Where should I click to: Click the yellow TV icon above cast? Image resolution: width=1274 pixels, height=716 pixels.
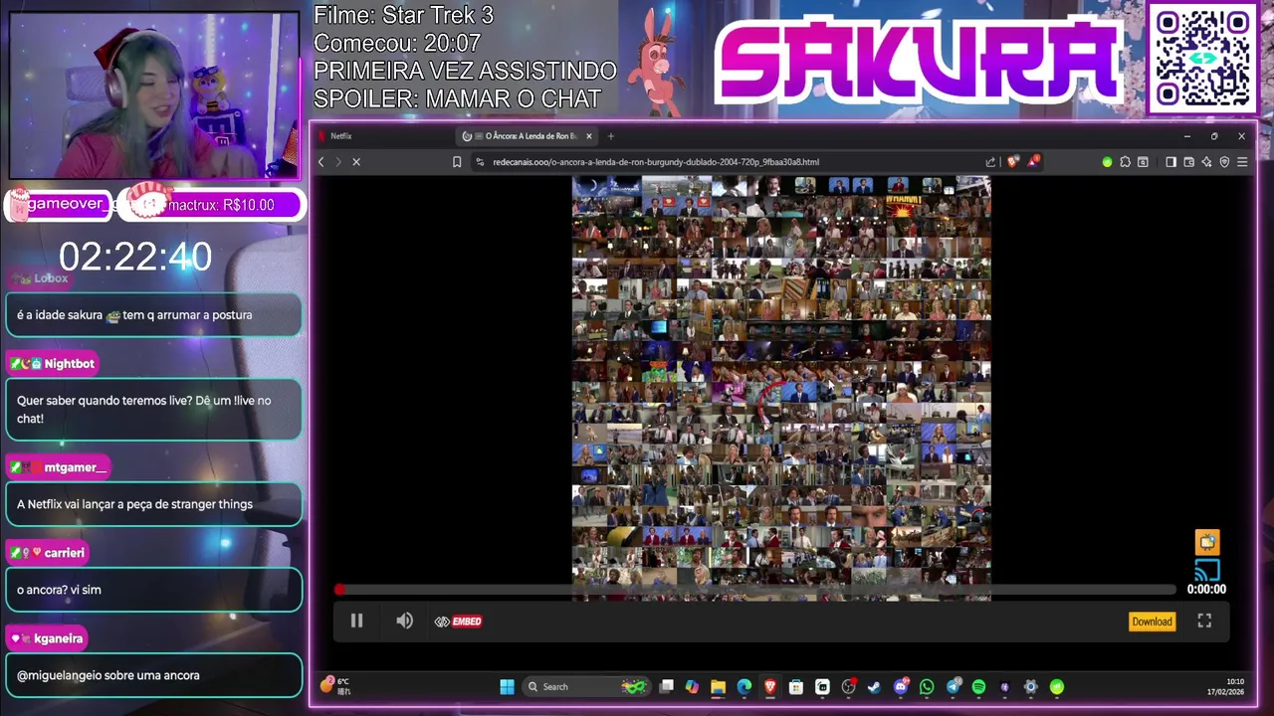(1206, 542)
